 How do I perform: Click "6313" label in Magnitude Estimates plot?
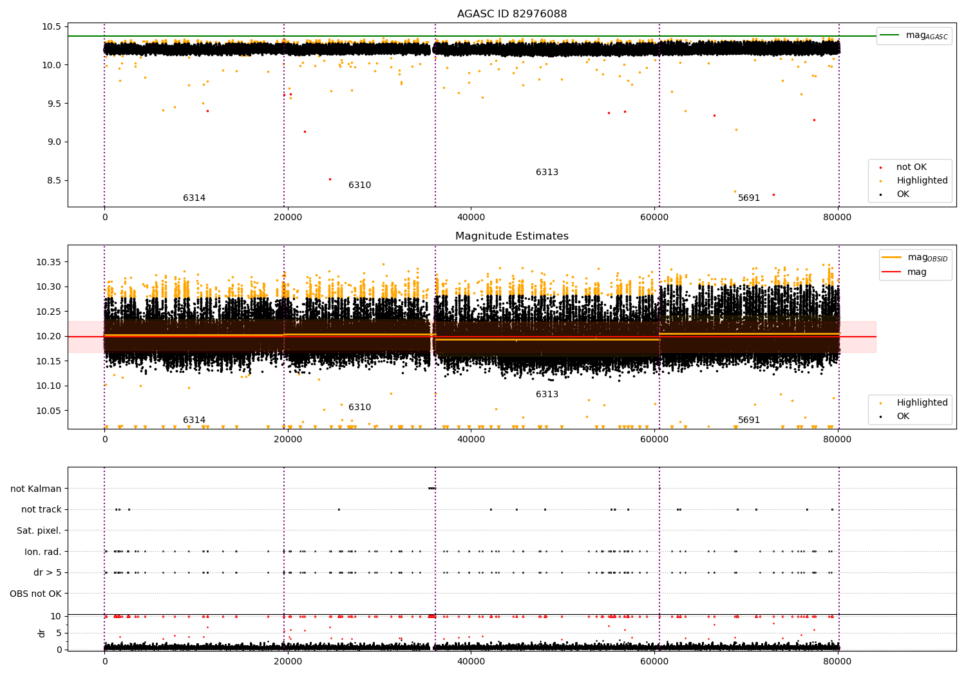click(547, 395)
